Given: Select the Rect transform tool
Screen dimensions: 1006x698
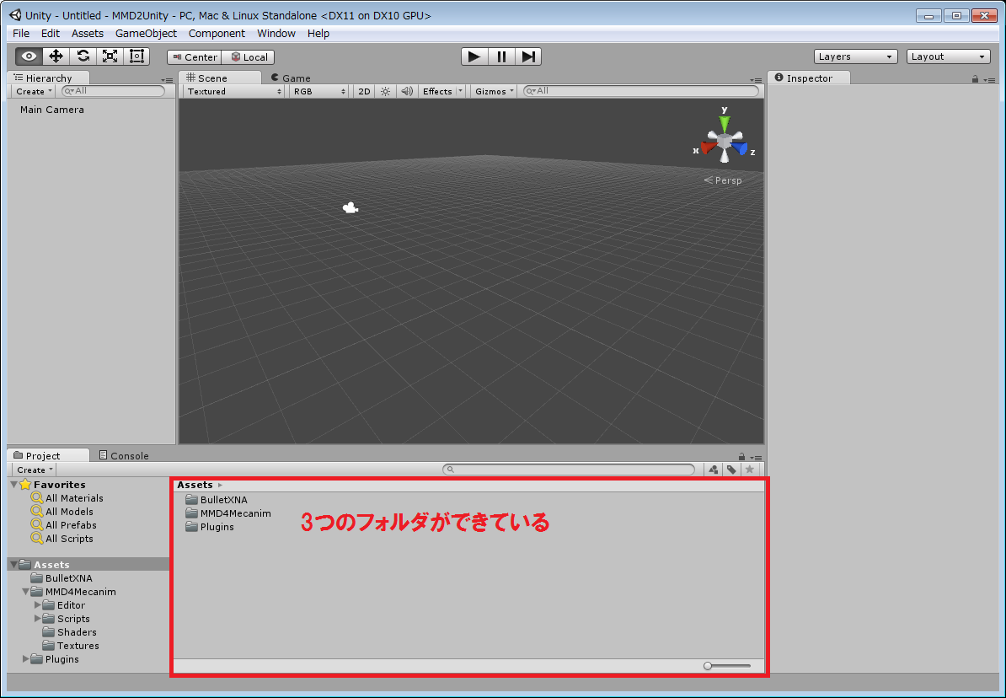Looking at the screenshot, I should 136,56.
